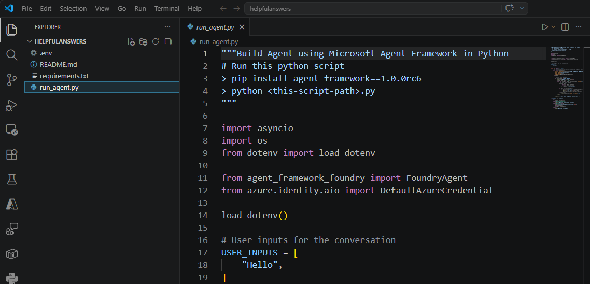590x284 pixels.
Task: Click line number 14 in gutter
Action: click(203, 216)
